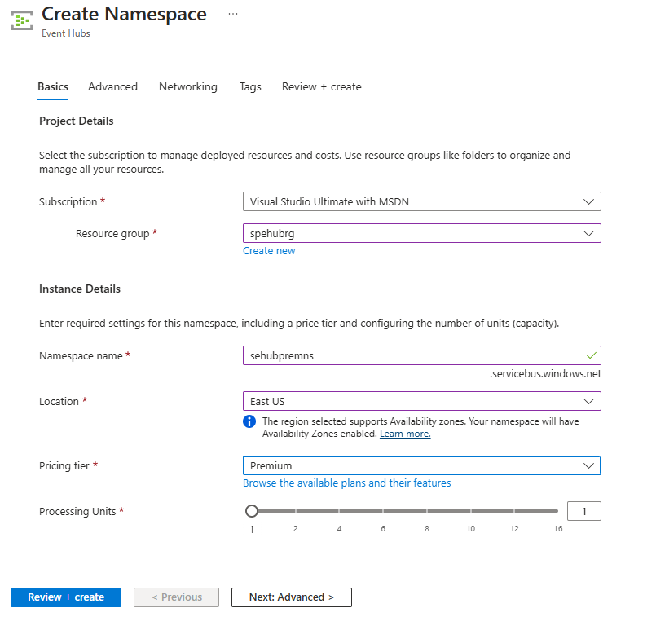Click the green checkmark in Namespace name field
This screenshot has height=617, width=656.
click(x=591, y=355)
